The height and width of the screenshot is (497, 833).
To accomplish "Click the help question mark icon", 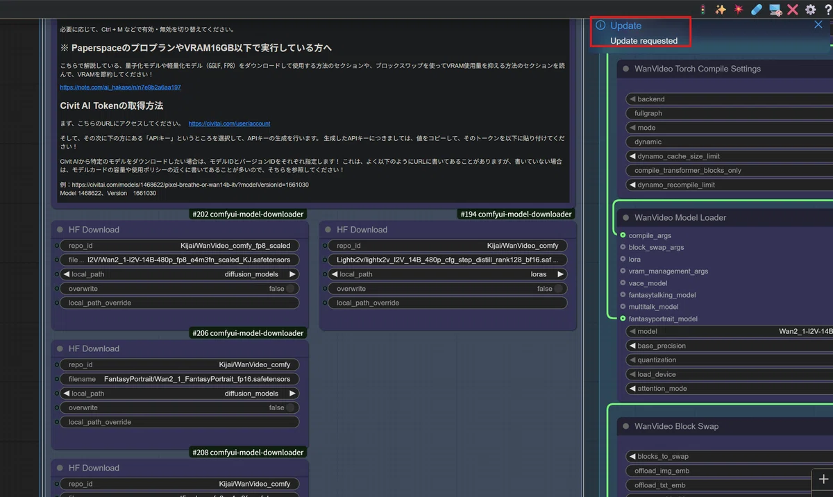I will tap(827, 10).
